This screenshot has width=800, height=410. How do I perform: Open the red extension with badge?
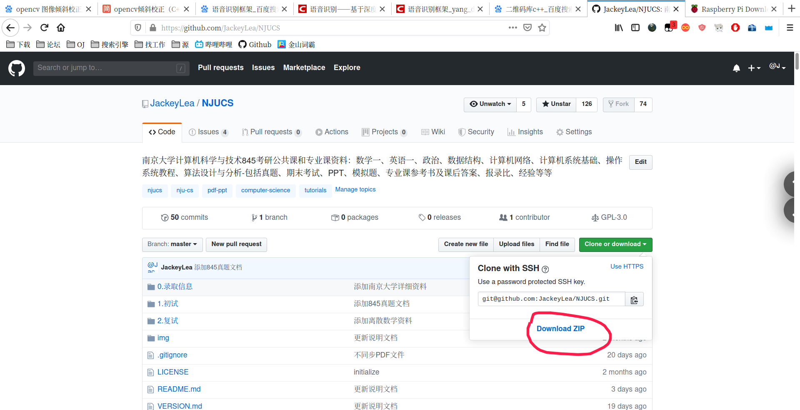click(x=669, y=27)
